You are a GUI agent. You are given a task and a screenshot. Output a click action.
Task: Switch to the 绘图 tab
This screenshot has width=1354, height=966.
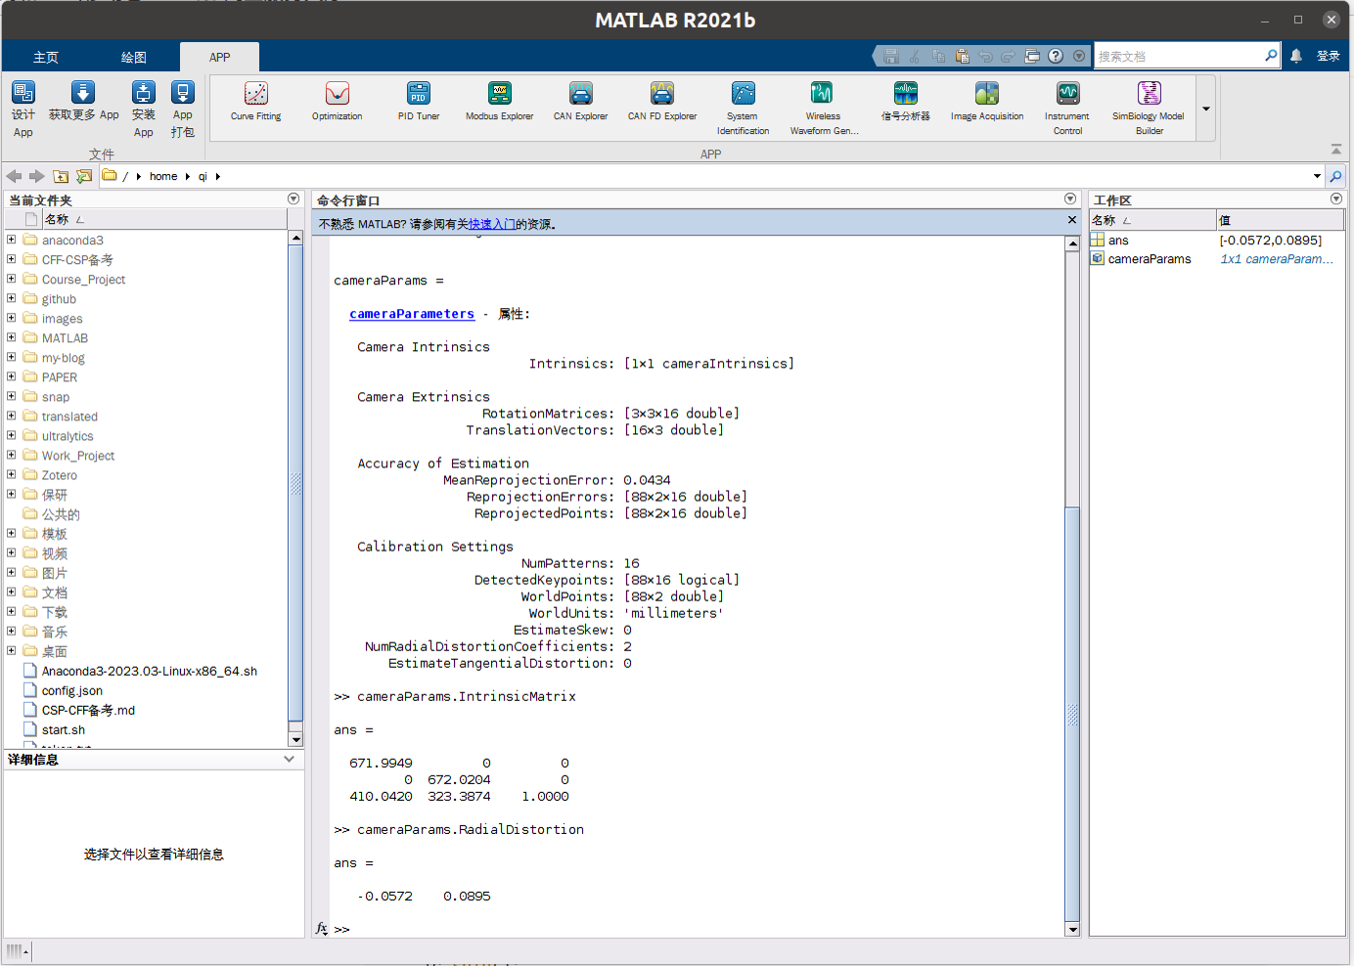pos(134,58)
